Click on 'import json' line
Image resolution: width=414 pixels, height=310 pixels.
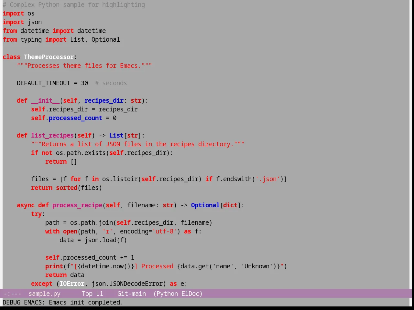[22, 22]
